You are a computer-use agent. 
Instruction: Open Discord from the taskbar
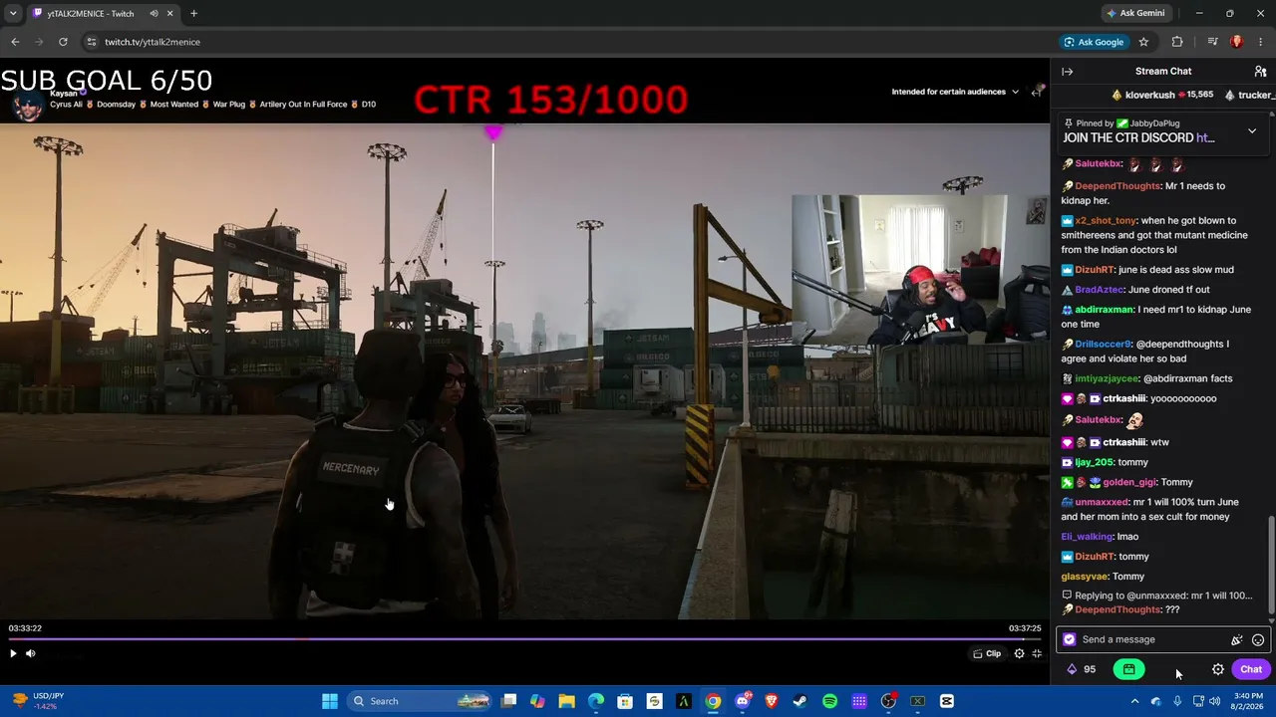click(742, 701)
